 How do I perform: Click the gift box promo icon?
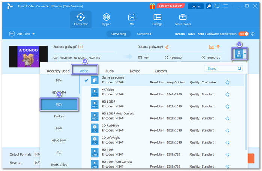click(x=152, y=6)
